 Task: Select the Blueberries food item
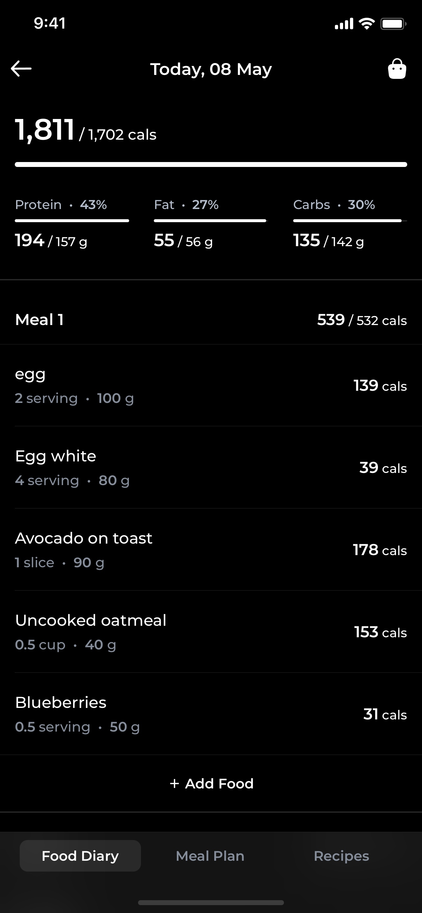tap(211, 714)
